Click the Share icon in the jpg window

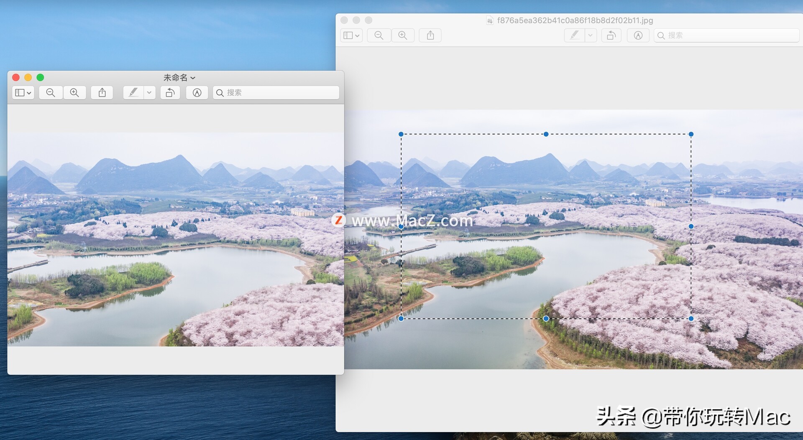pos(430,35)
